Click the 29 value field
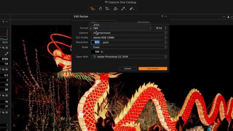The height and width of the screenshot is (131, 233). [x=4, y=90]
